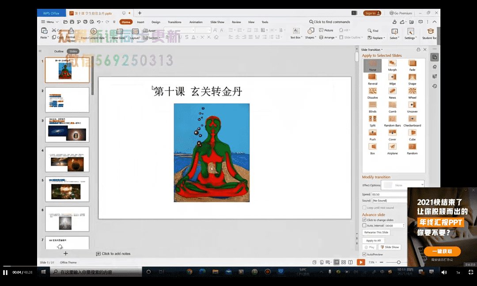Enable the Auto, interval checkbox

364,225
